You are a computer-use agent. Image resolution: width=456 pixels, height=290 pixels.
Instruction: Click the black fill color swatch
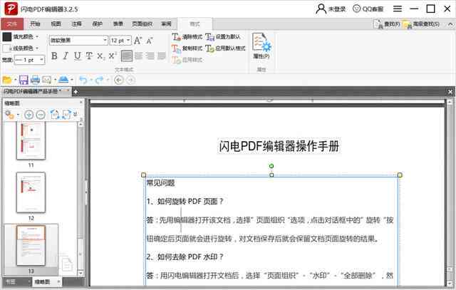(x=7, y=36)
